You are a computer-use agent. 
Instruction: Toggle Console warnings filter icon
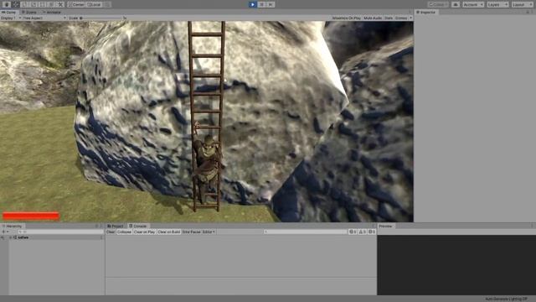[362, 232]
